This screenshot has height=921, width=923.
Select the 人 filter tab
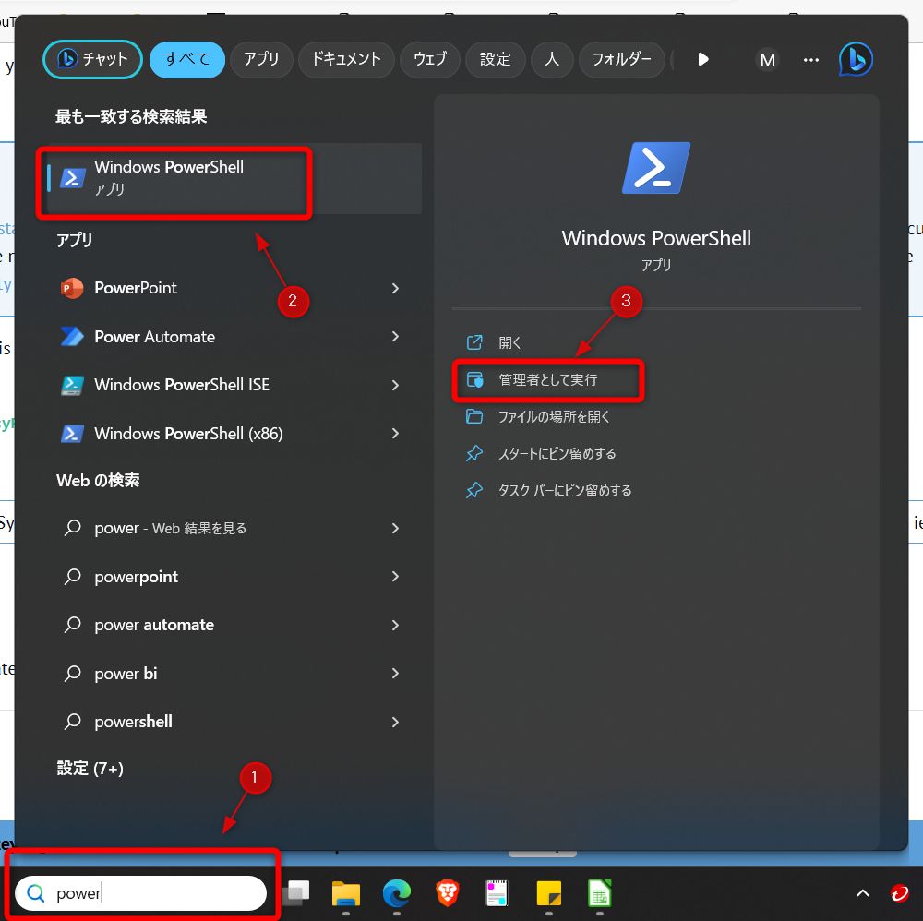pyautogui.click(x=552, y=59)
